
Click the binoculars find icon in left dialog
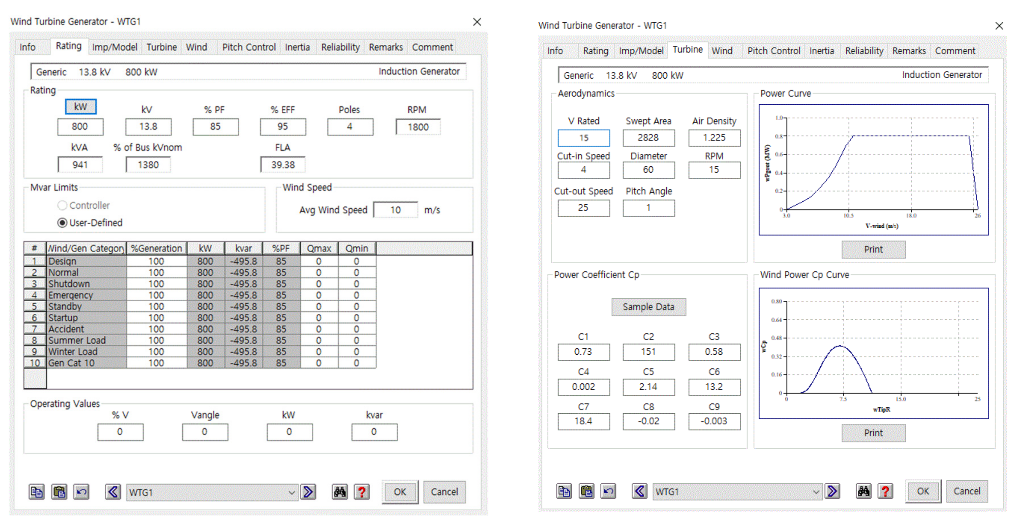click(x=340, y=492)
